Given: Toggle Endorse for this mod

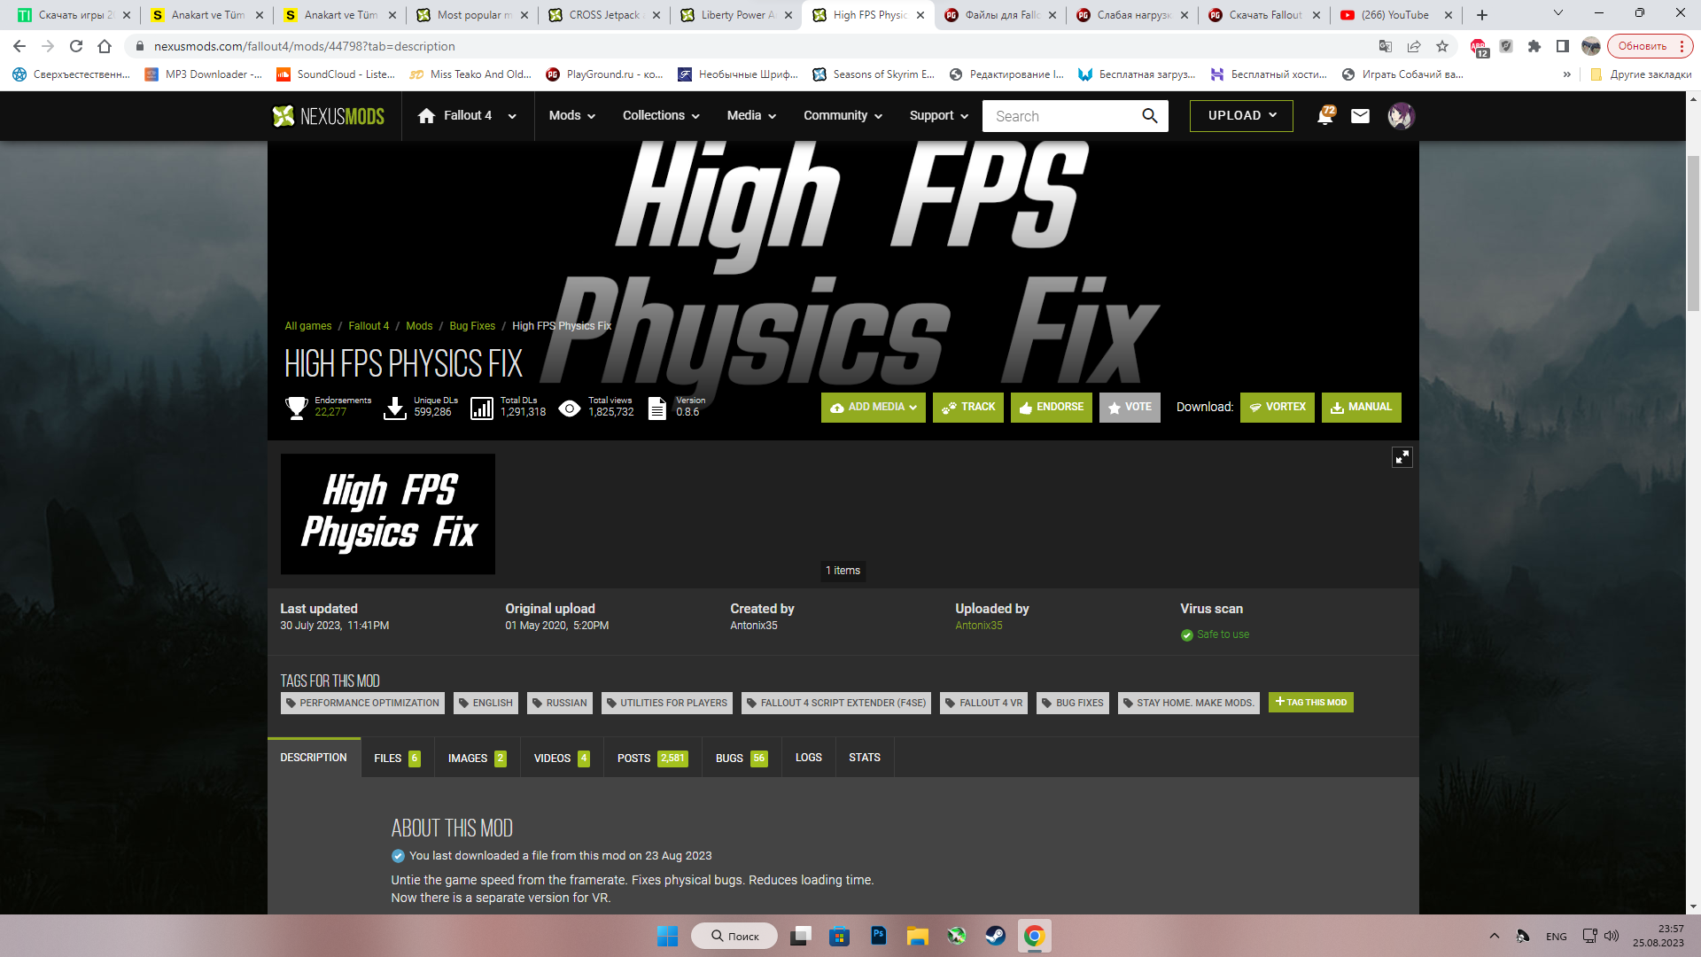Looking at the screenshot, I should tap(1051, 408).
